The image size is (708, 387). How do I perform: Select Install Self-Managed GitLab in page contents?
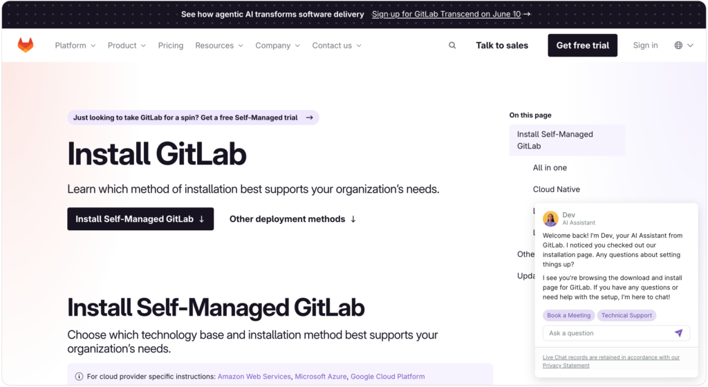tap(567, 140)
